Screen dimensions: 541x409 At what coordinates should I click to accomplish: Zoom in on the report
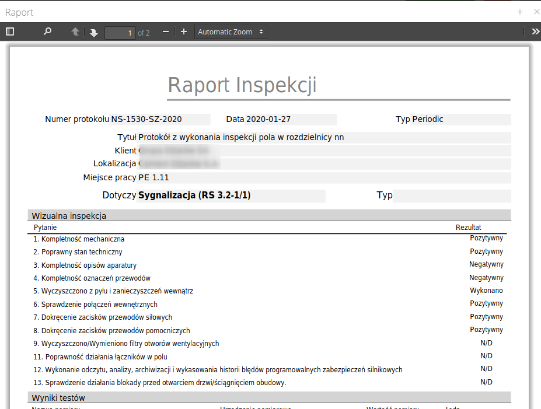(x=184, y=32)
